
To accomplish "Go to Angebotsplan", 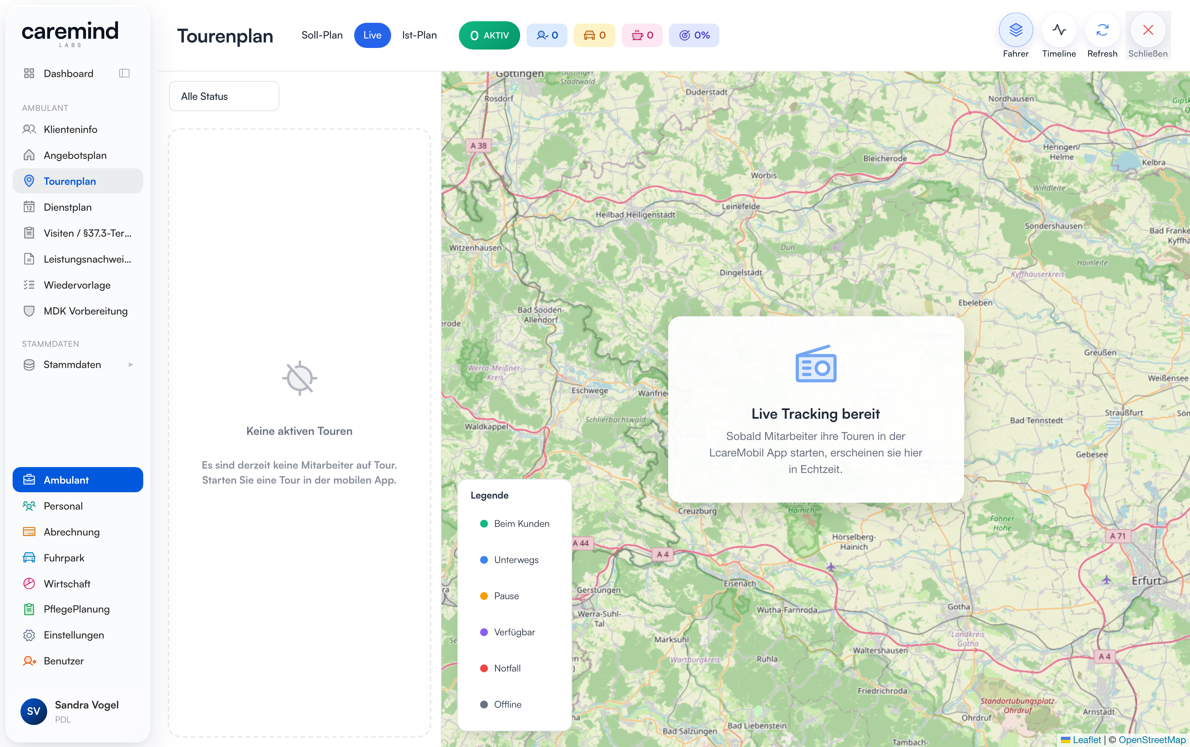I will point(78,156).
